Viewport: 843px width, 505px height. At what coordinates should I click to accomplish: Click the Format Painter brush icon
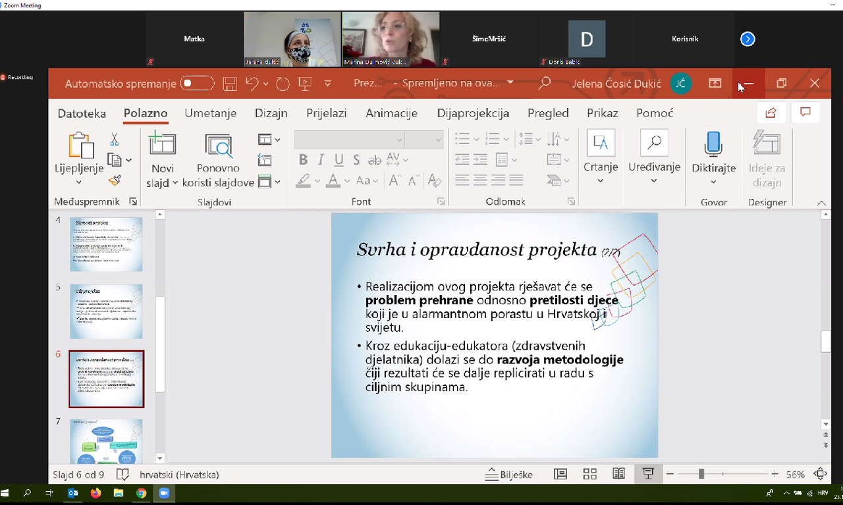pyautogui.click(x=115, y=180)
